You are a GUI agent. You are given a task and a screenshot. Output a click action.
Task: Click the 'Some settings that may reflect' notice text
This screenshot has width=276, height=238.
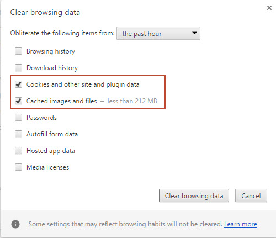pos(125,224)
